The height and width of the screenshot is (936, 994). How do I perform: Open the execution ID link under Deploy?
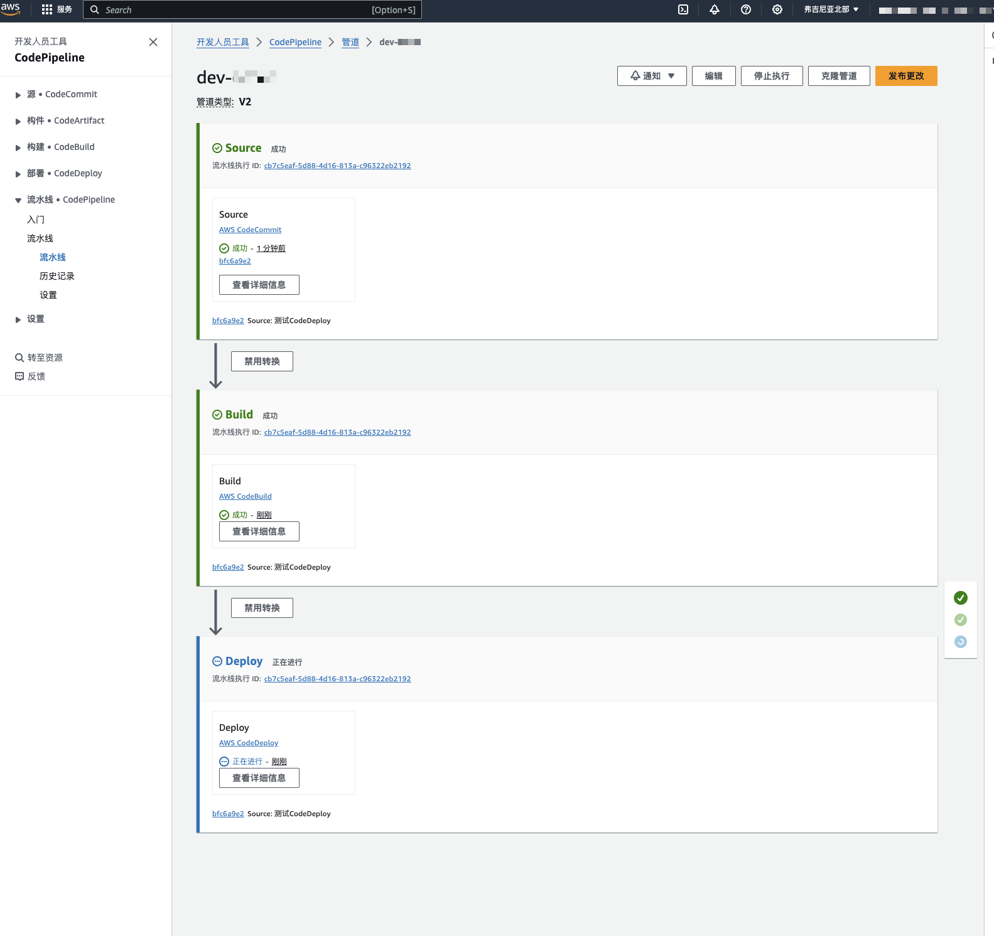coord(337,679)
